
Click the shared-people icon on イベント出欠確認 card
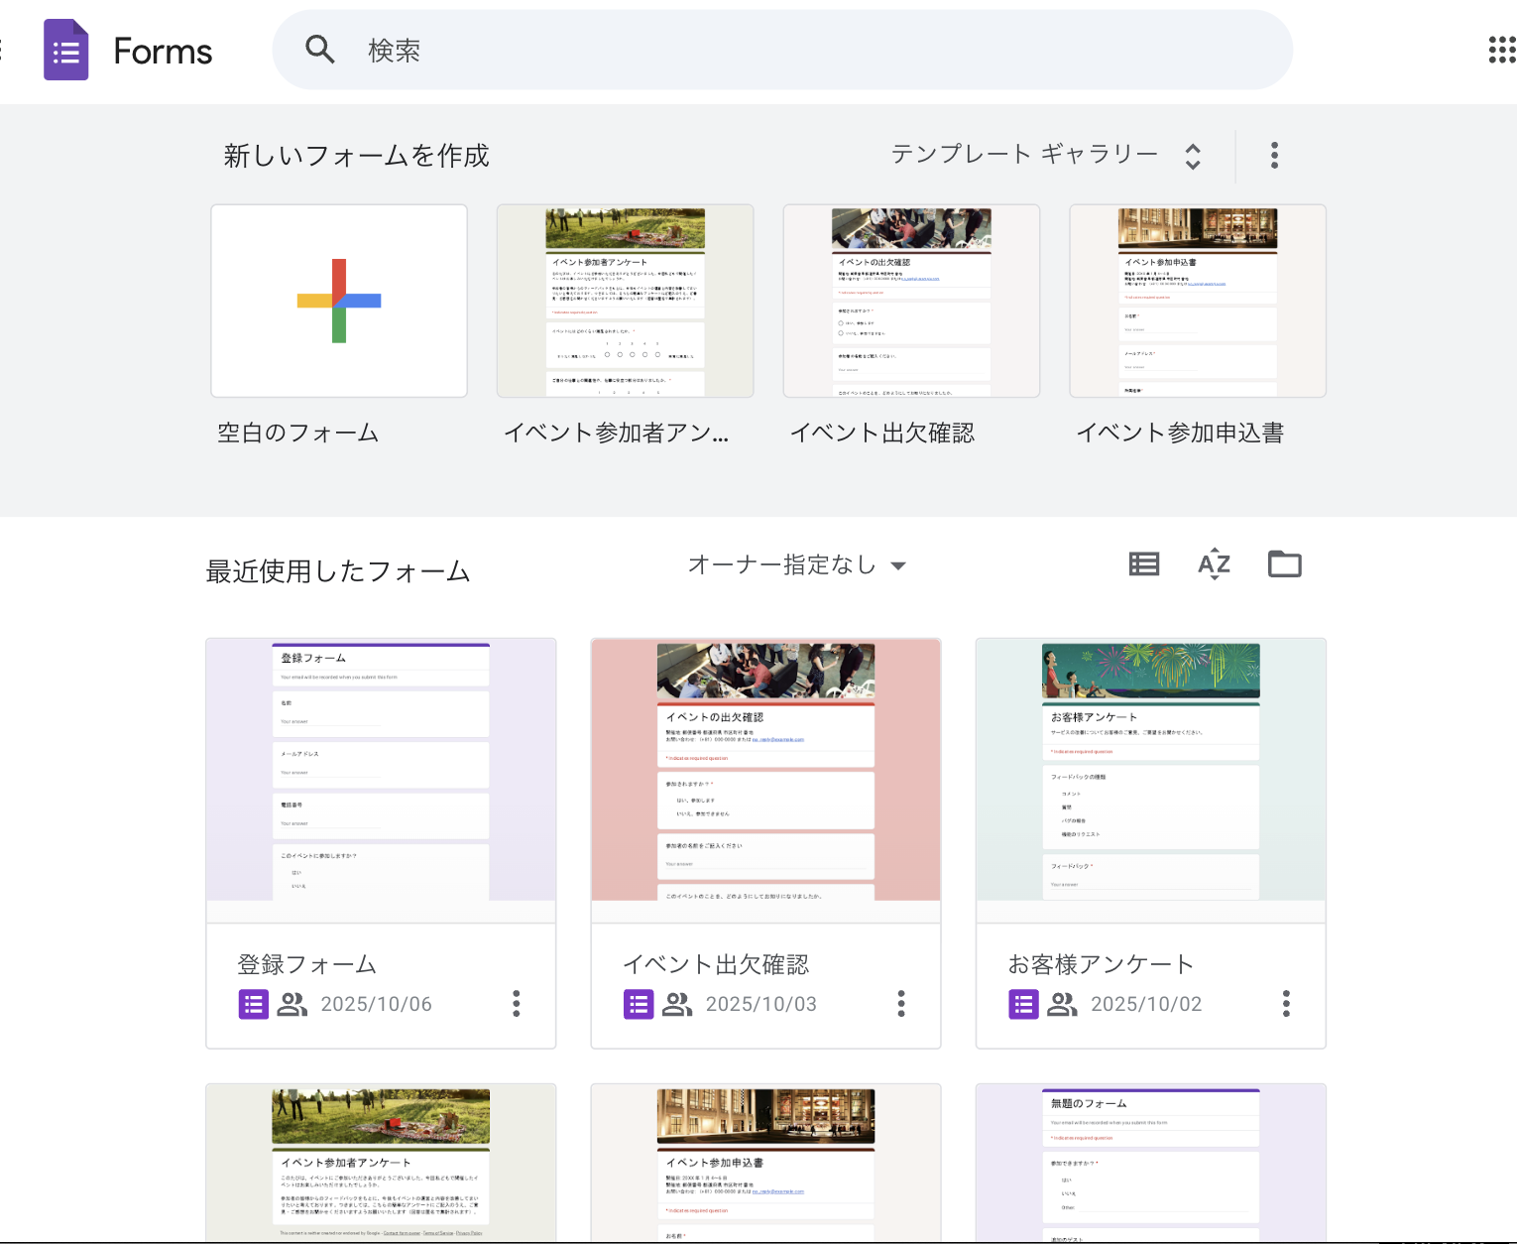[677, 1004]
